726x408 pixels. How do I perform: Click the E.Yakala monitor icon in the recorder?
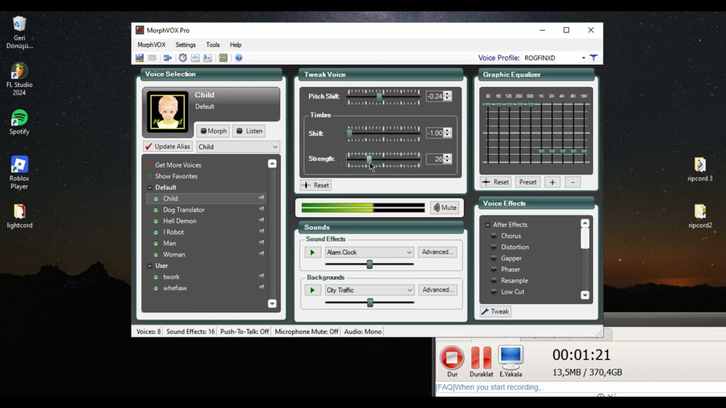click(510, 362)
